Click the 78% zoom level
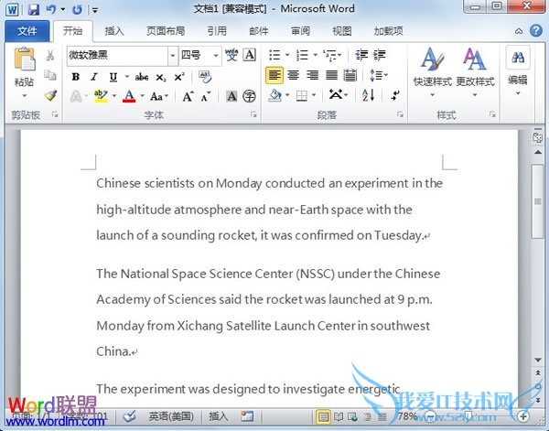 [x=407, y=416]
